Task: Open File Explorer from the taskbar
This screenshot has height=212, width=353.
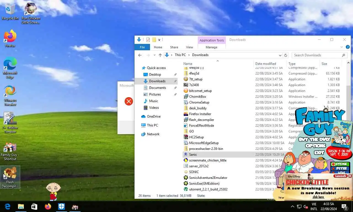Action: point(21,206)
